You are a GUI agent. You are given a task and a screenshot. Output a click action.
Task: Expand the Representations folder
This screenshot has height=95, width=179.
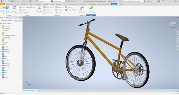pyautogui.click(x=1, y=40)
